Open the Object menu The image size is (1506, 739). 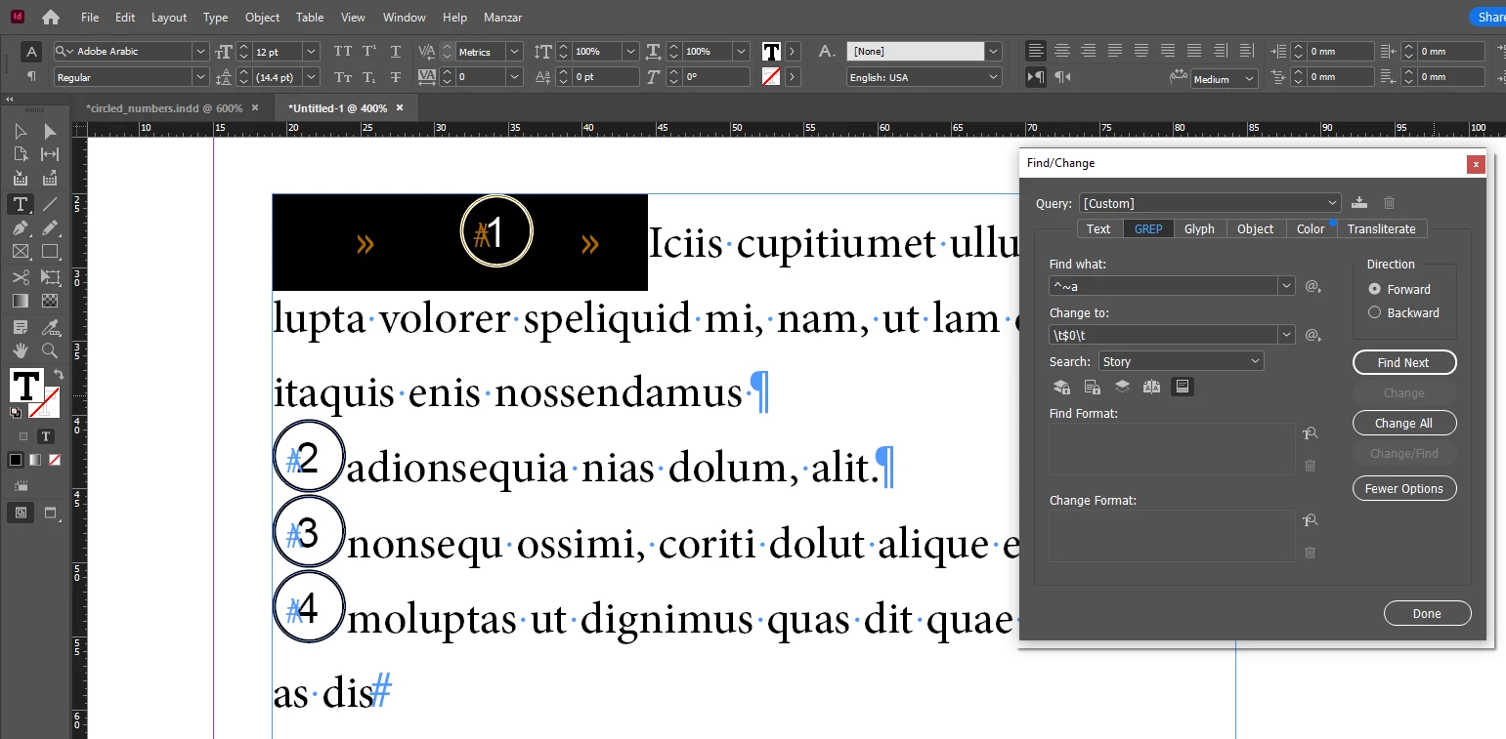click(x=262, y=18)
